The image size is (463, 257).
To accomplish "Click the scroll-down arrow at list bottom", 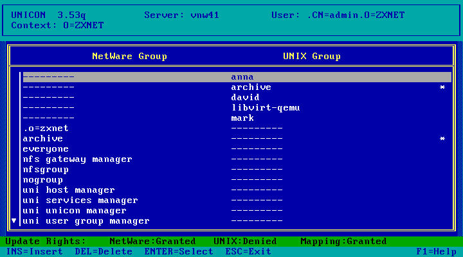I will [x=14, y=221].
